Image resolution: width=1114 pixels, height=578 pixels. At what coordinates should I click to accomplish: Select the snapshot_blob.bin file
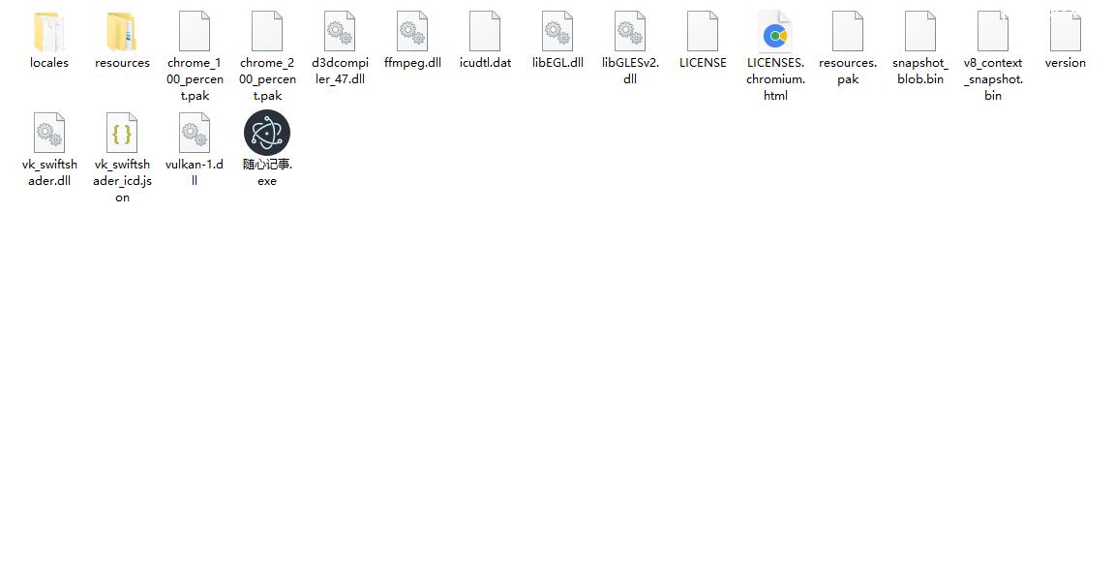(x=920, y=33)
